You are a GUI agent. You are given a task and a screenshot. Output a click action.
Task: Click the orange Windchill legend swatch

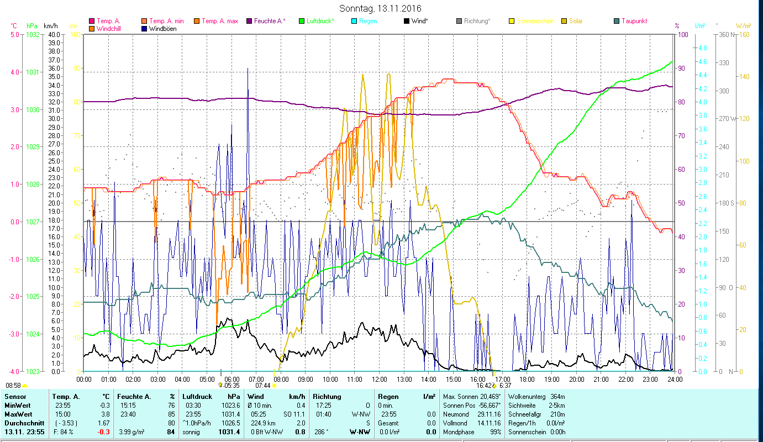point(92,29)
